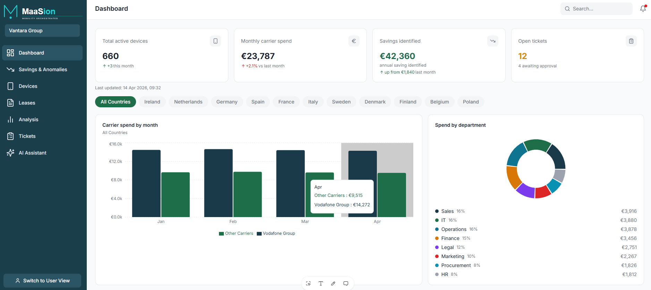Screen dimensions: 651x290
Task: Select the All Countries filter
Action: coord(116,102)
